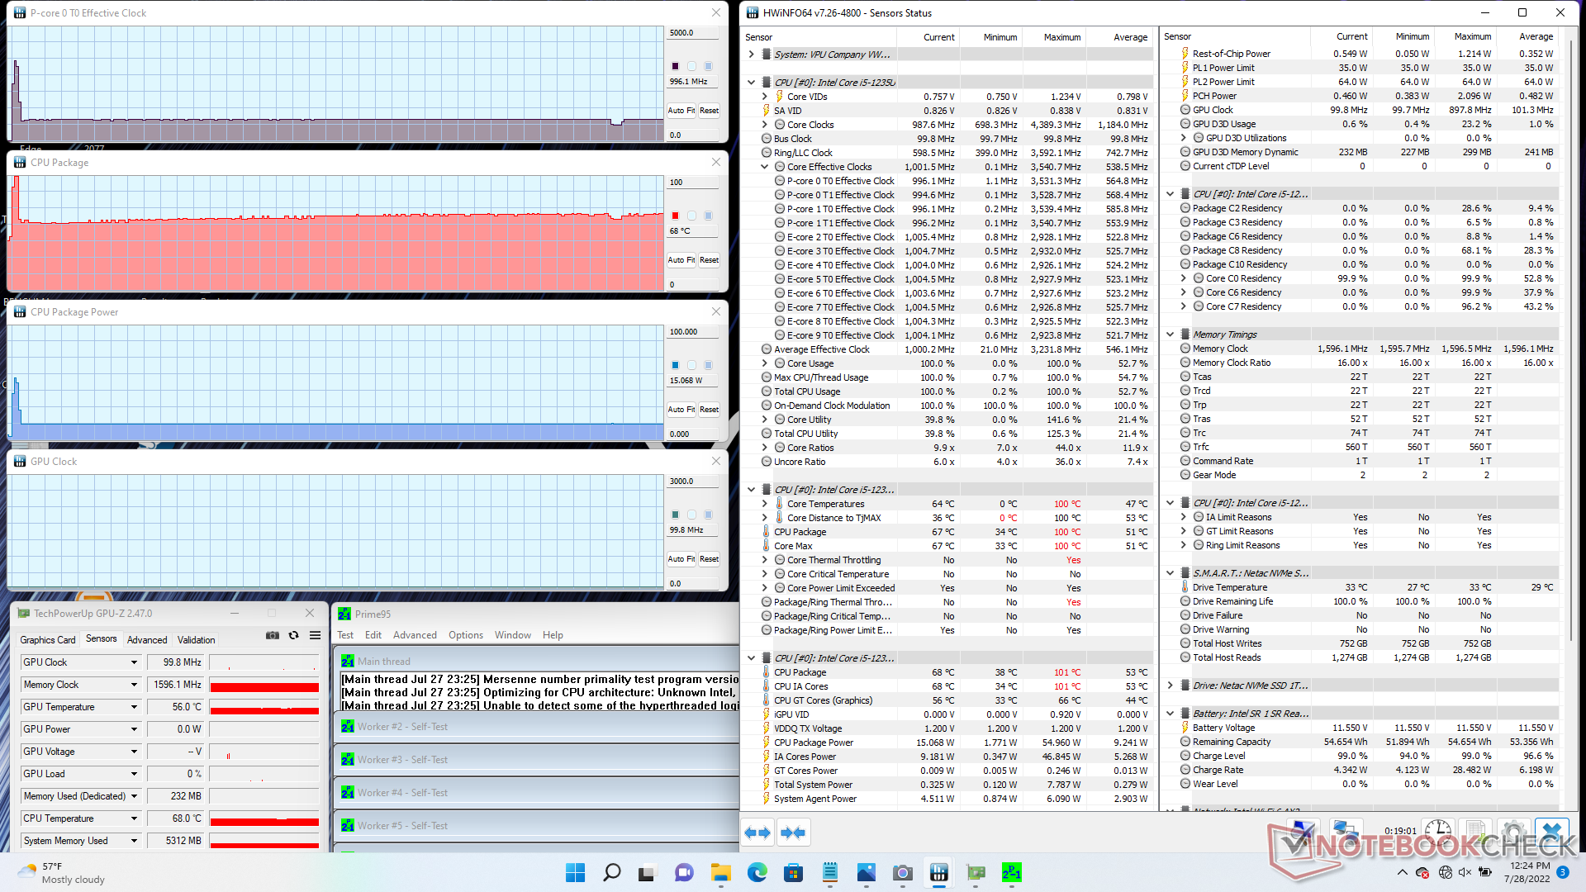Switch to Prime95 taskbar icon
The height and width of the screenshot is (892, 1586).
point(1011,872)
